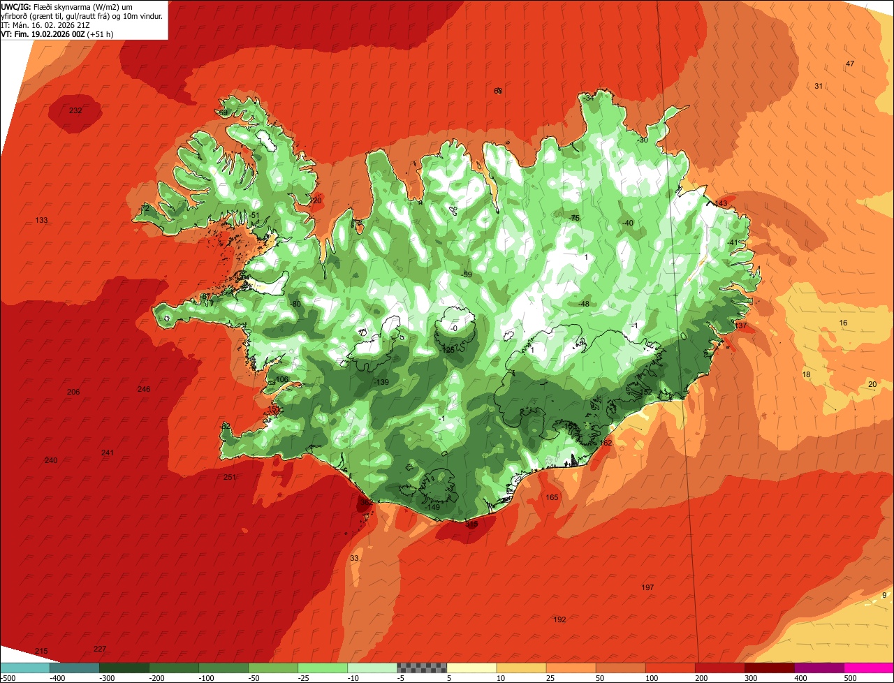The image size is (894, 683).
Task: Click the flux value 192 on the map
Action: [x=559, y=620]
